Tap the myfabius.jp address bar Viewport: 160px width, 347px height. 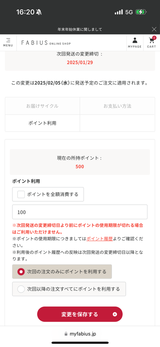[x=80, y=334]
